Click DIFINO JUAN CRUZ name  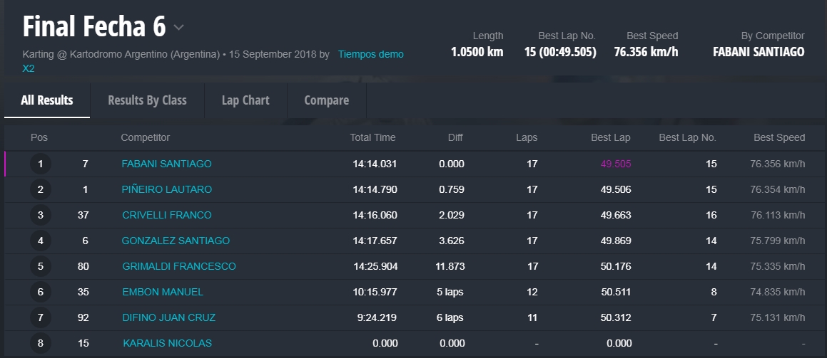168,317
